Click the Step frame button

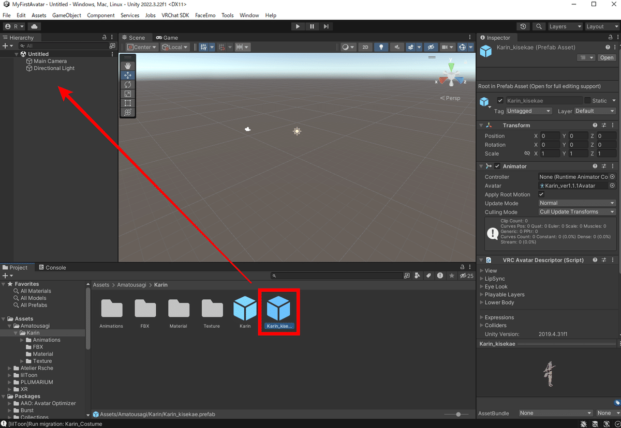coord(326,26)
